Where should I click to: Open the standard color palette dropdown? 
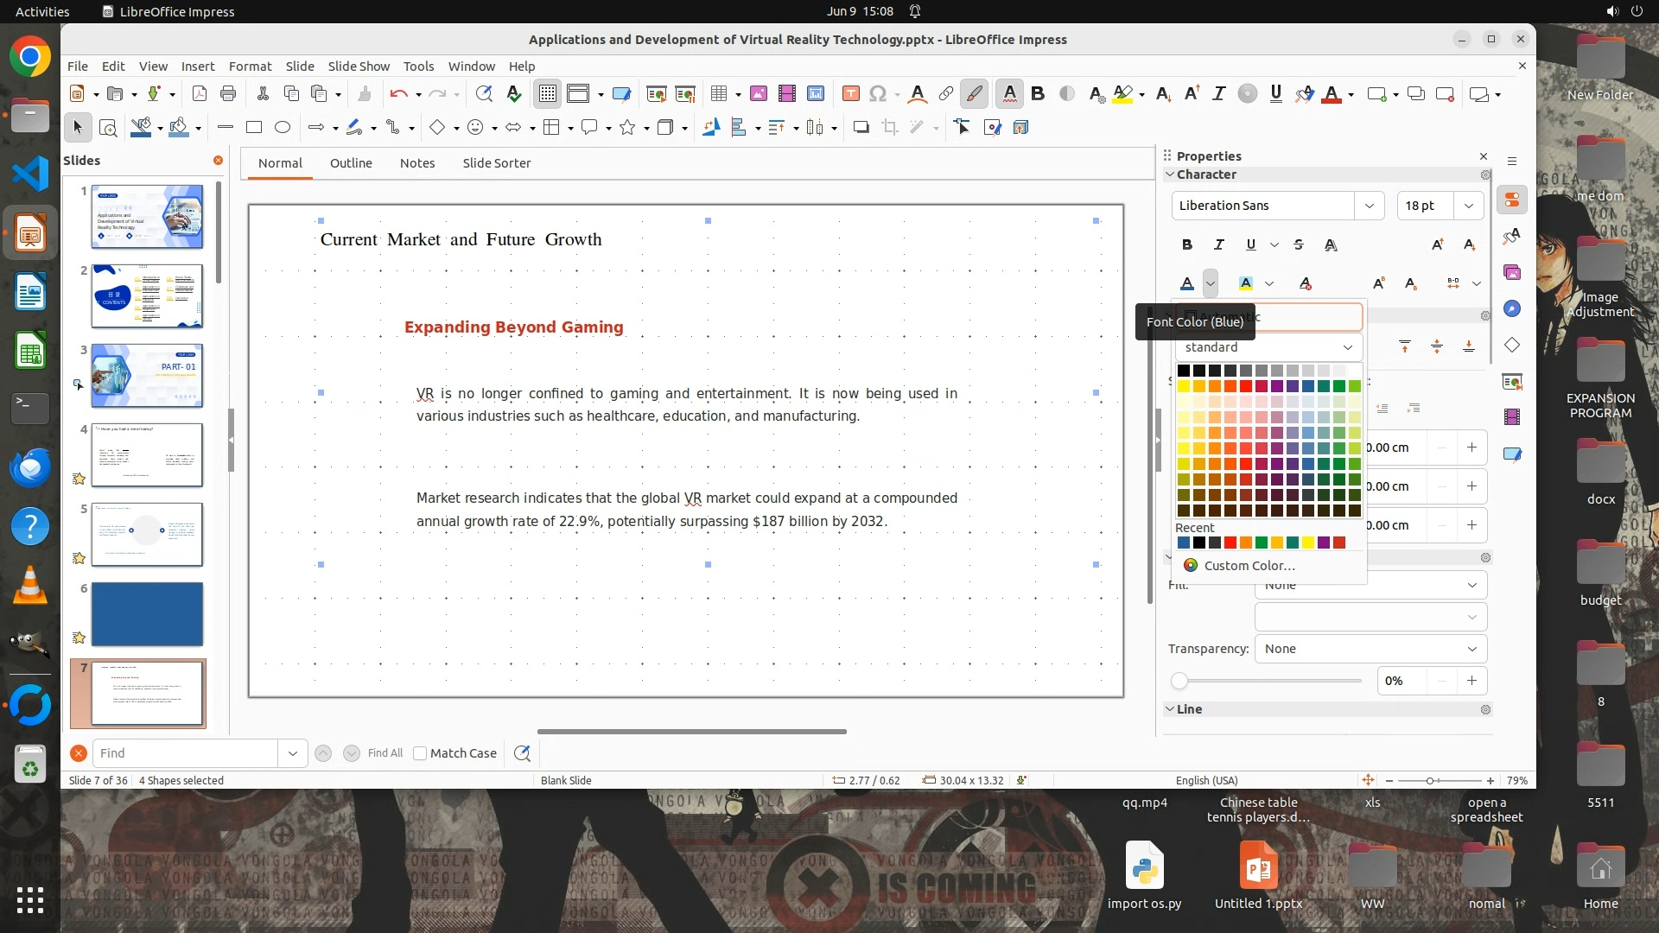[1268, 347]
